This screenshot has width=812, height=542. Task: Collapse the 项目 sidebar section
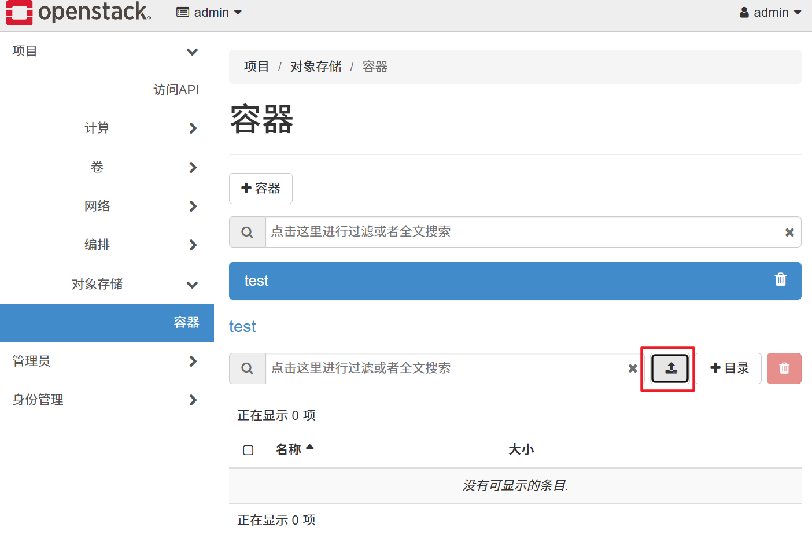(x=107, y=51)
